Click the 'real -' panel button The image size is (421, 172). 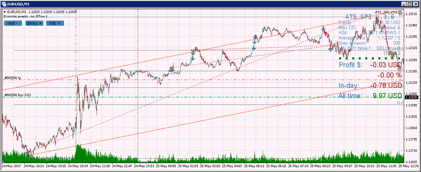13,23
